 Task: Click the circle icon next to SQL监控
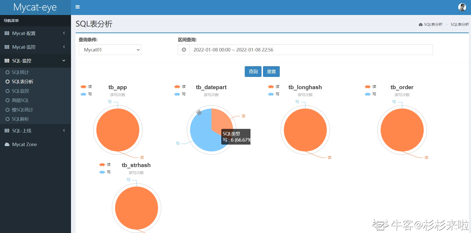(x=7, y=91)
